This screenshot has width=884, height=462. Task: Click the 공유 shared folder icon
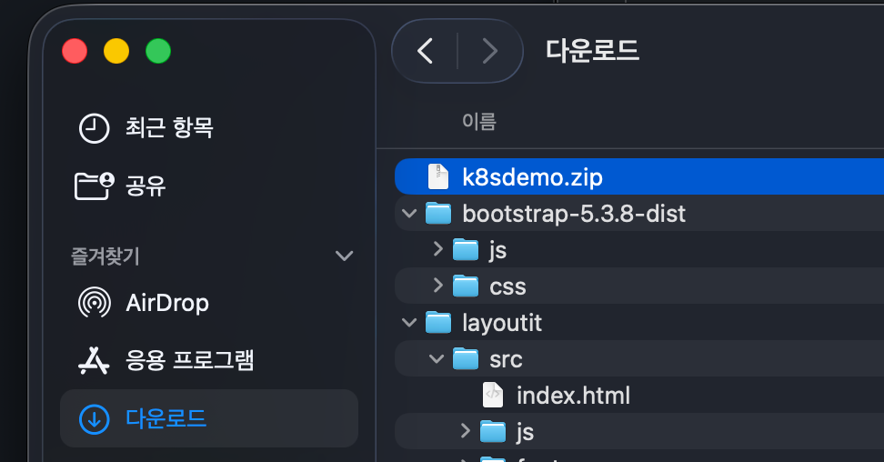(94, 186)
